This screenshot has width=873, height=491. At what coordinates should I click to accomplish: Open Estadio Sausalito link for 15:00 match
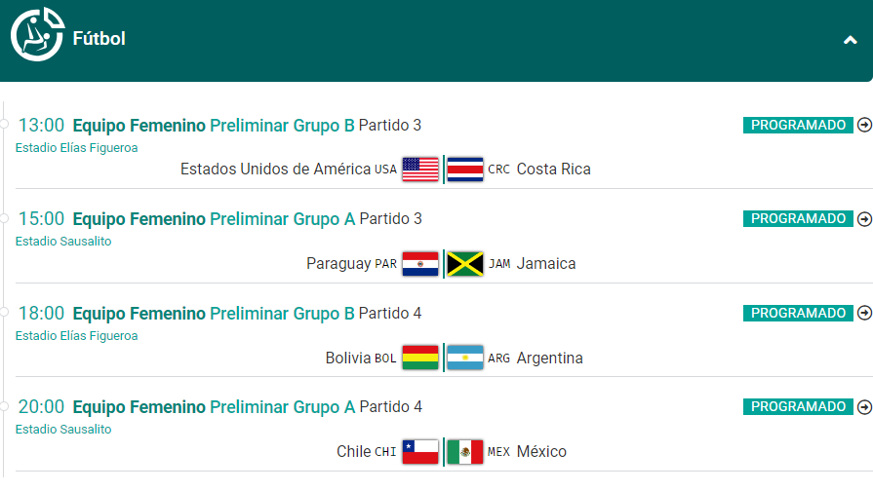click(62, 242)
